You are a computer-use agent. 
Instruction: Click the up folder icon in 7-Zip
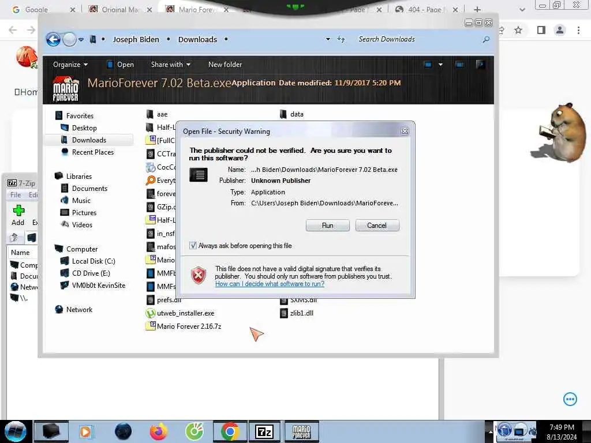click(x=14, y=237)
